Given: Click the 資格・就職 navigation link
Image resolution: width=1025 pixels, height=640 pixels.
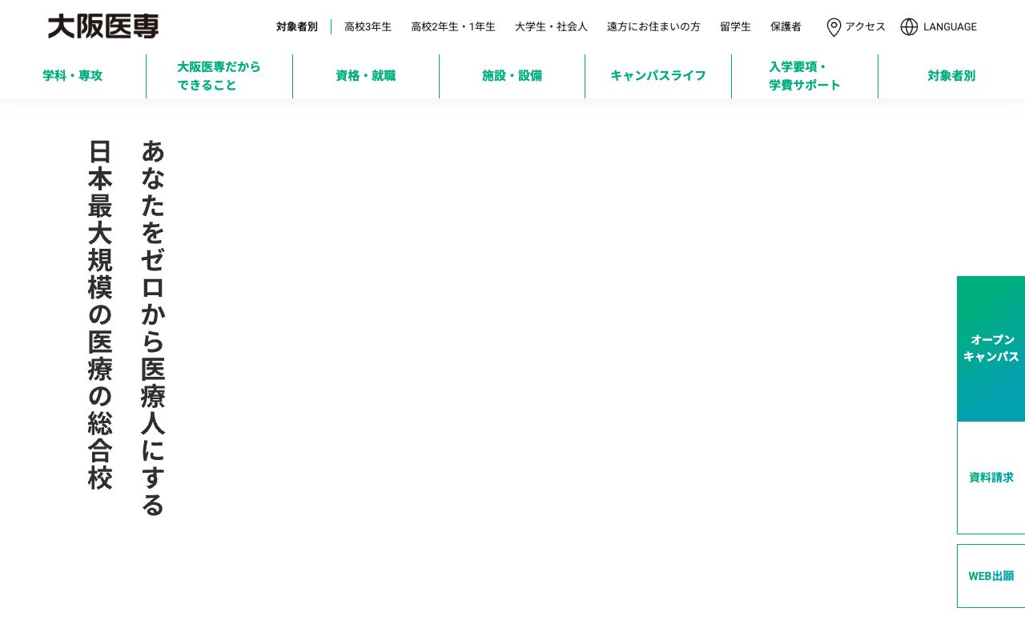Looking at the screenshot, I should coord(366,76).
